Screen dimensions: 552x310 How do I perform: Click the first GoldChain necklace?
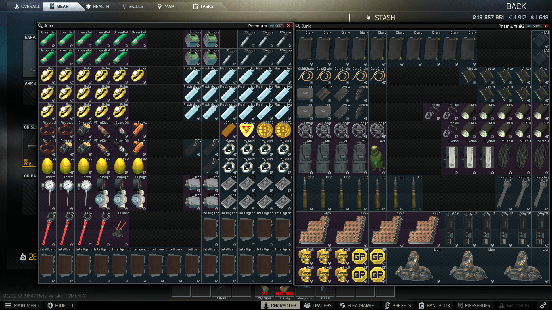[305, 76]
